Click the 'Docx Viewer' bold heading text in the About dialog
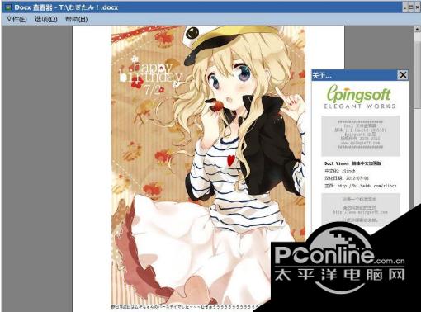Screen dimensions: 421x312 (353, 163)
